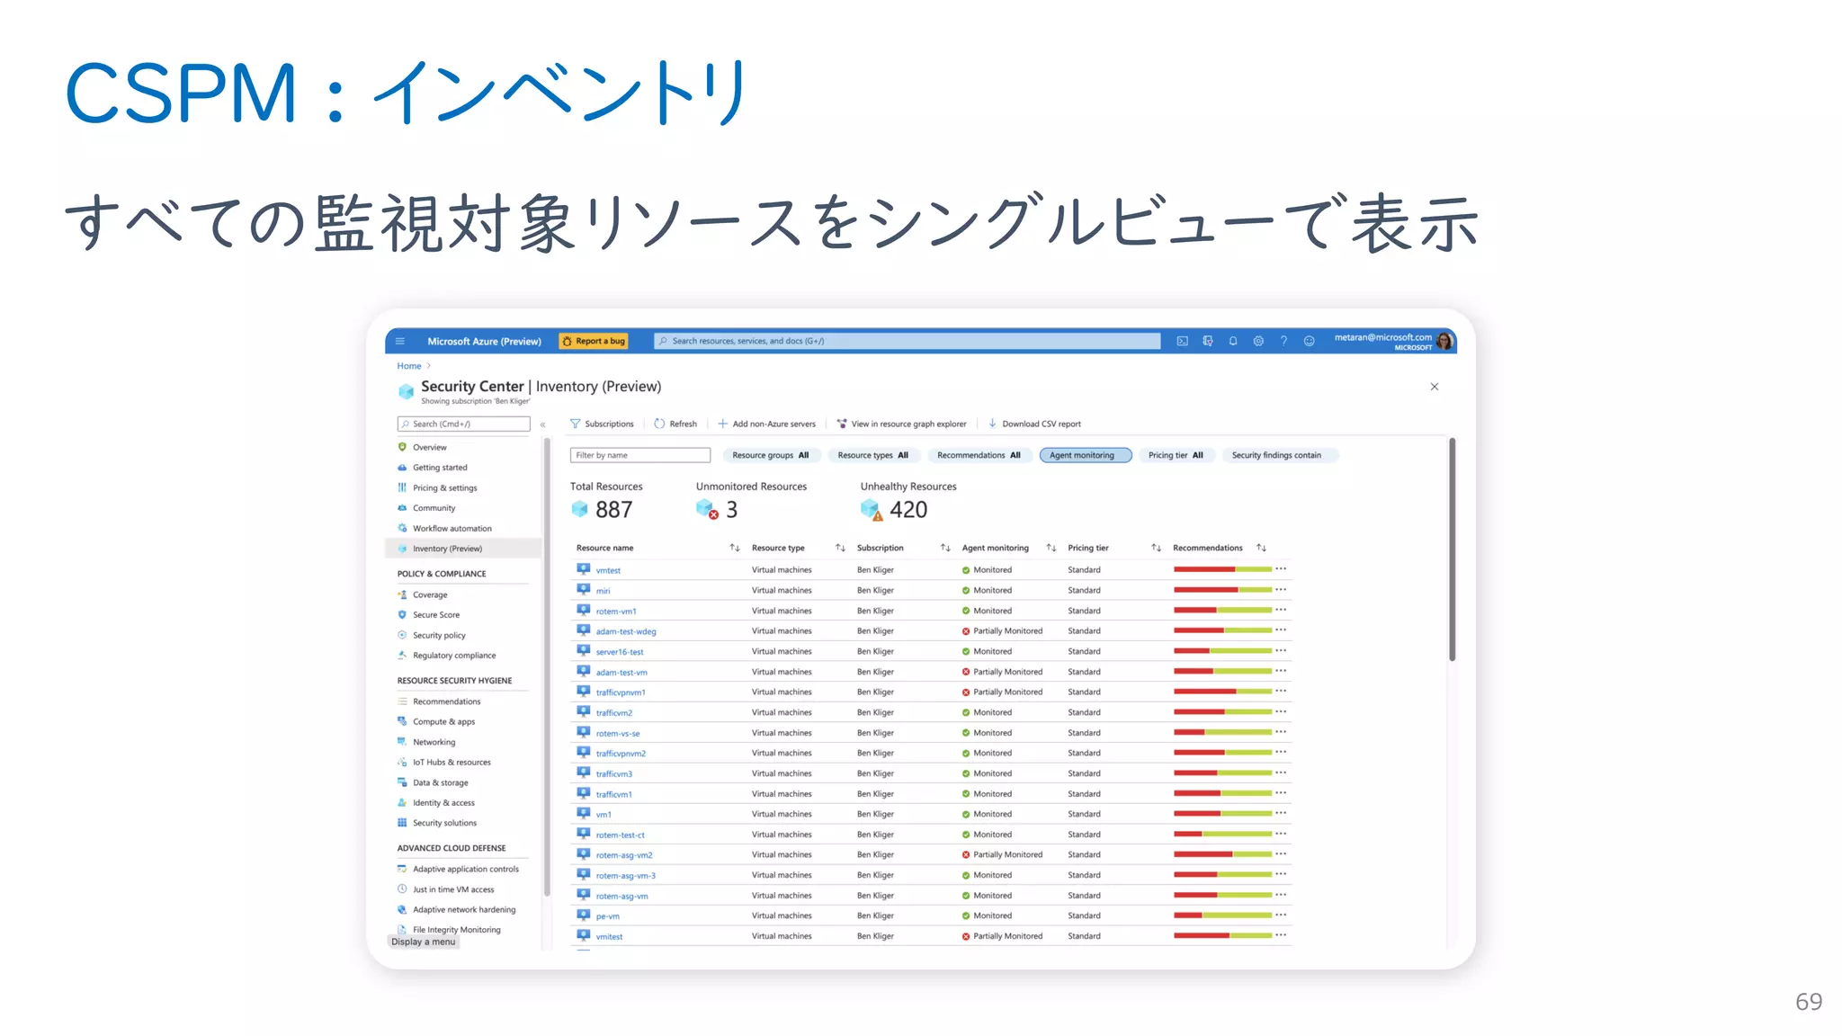Image resolution: width=1842 pixels, height=1036 pixels.
Task: Open the ellipsis menu for pe-vm row
Action: click(1281, 915)
